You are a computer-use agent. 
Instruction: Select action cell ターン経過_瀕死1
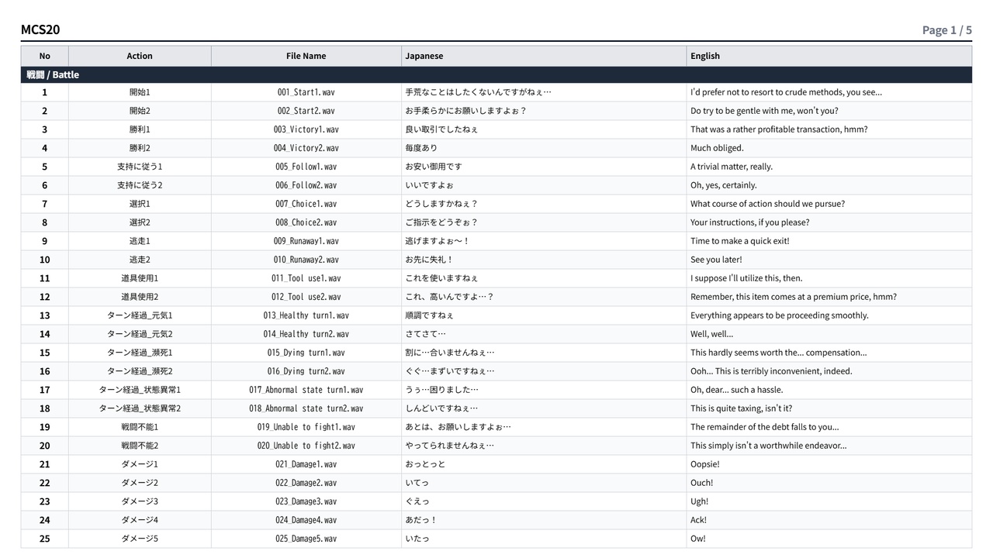pos(140,353)
